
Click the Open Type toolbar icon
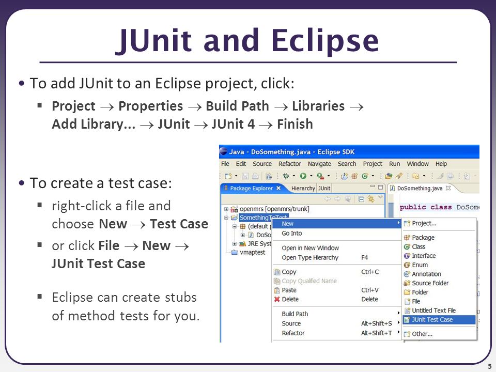tap(389, 176)
